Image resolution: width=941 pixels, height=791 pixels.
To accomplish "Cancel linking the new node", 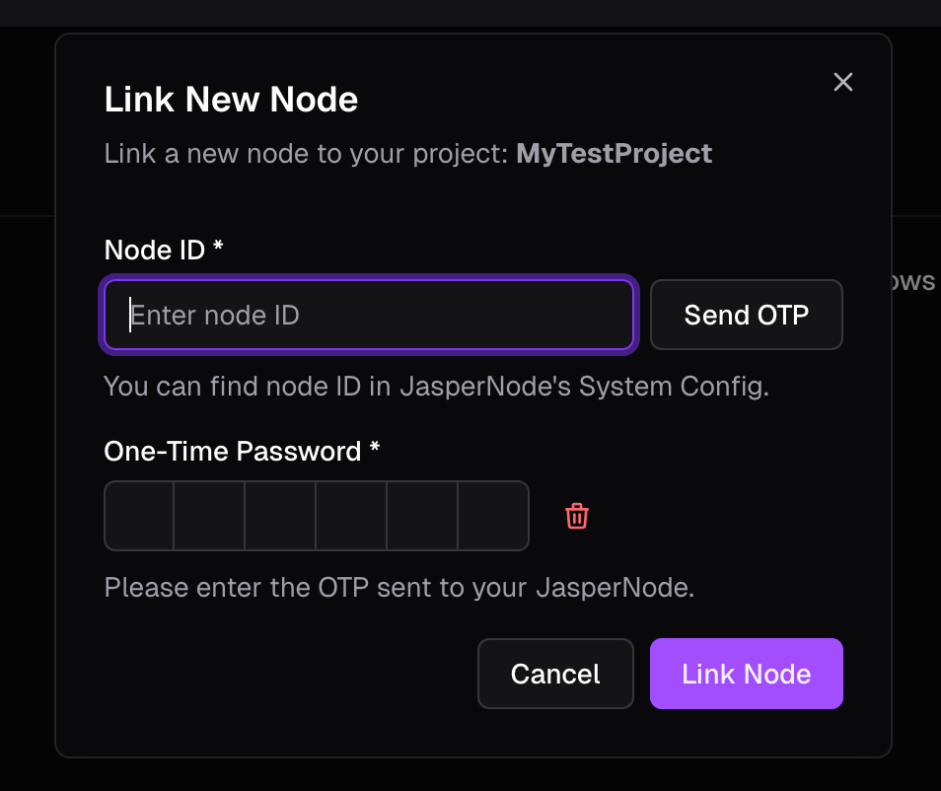I will coord(555,674).
